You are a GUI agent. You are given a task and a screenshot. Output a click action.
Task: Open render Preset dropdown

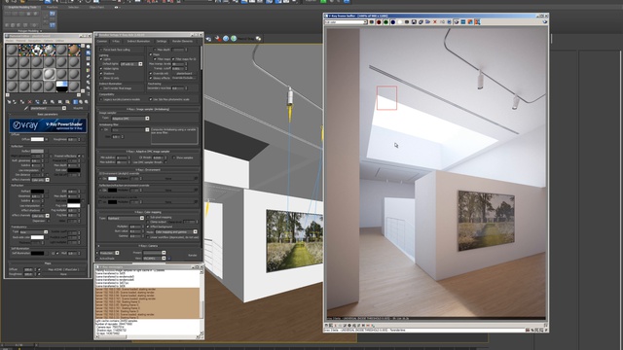pos(155,253)
